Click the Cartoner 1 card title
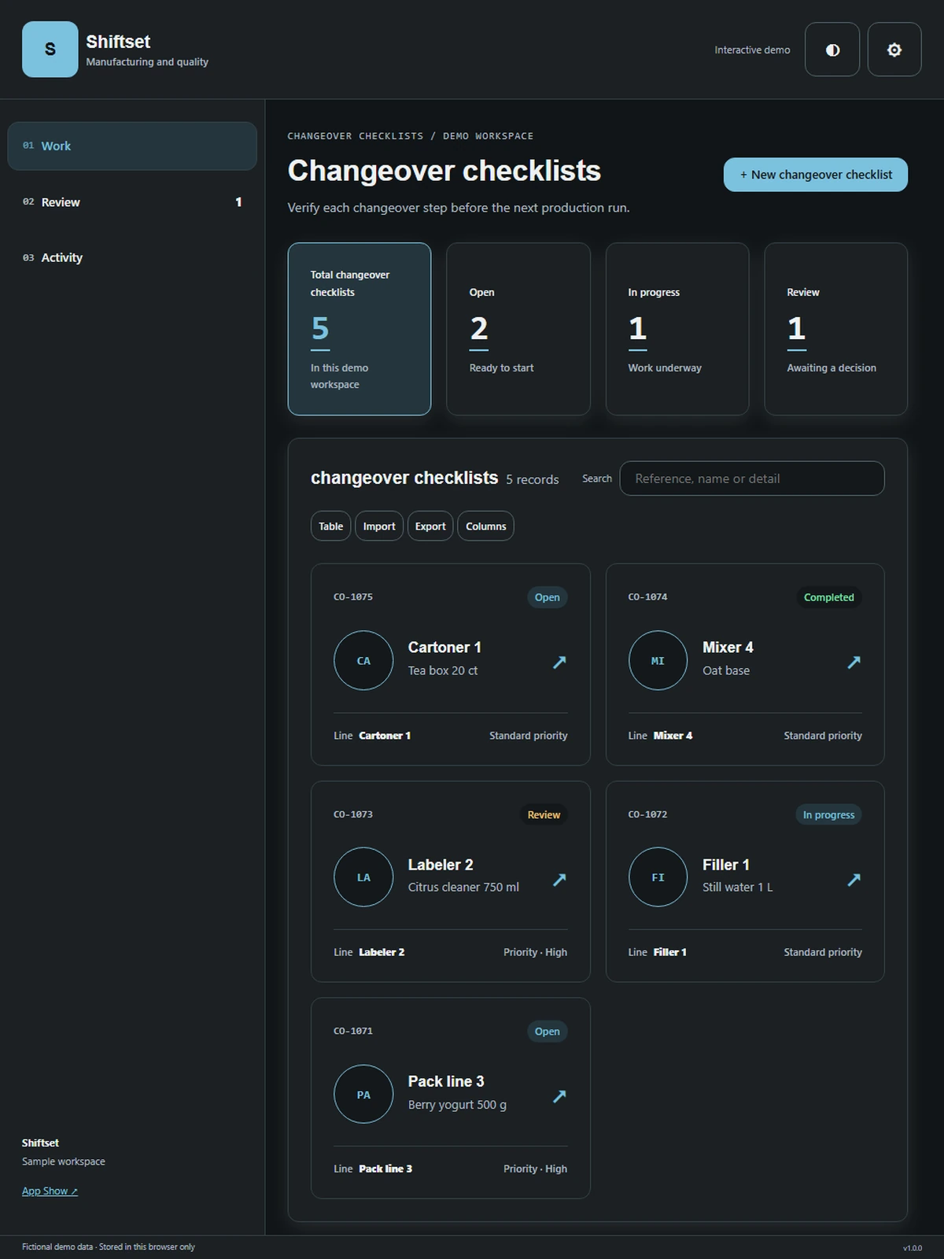The height and width of the screenshot is (1259, 944). (444, 648)
